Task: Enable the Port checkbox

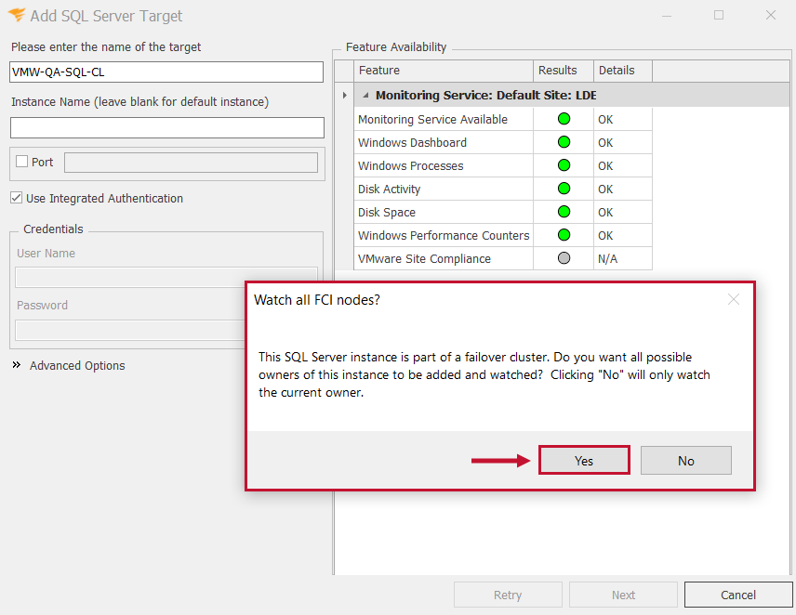Action: 20,162
